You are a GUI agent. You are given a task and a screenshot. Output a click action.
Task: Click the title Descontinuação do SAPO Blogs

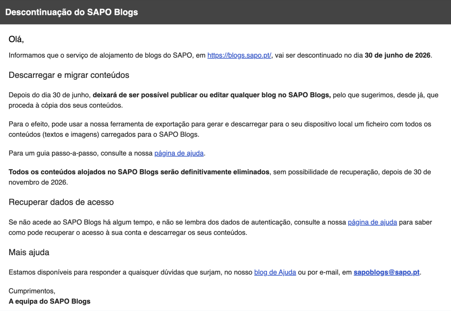[71, 12]
